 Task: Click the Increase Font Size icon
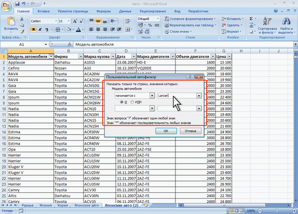(x=75, y=21)
